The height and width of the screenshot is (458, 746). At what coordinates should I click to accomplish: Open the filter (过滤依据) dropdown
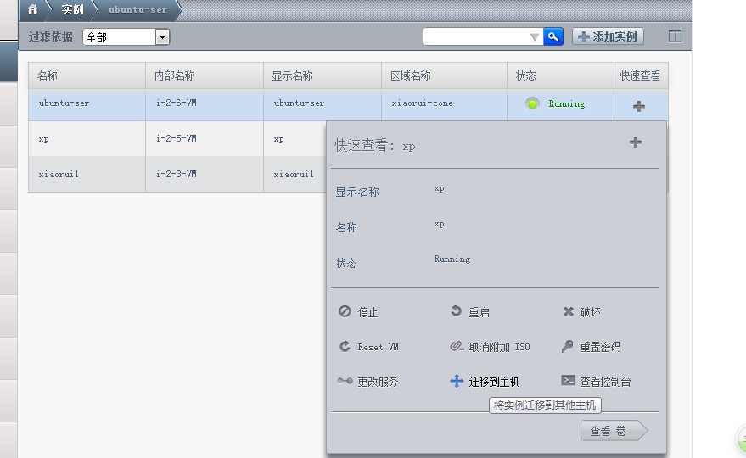162,37
